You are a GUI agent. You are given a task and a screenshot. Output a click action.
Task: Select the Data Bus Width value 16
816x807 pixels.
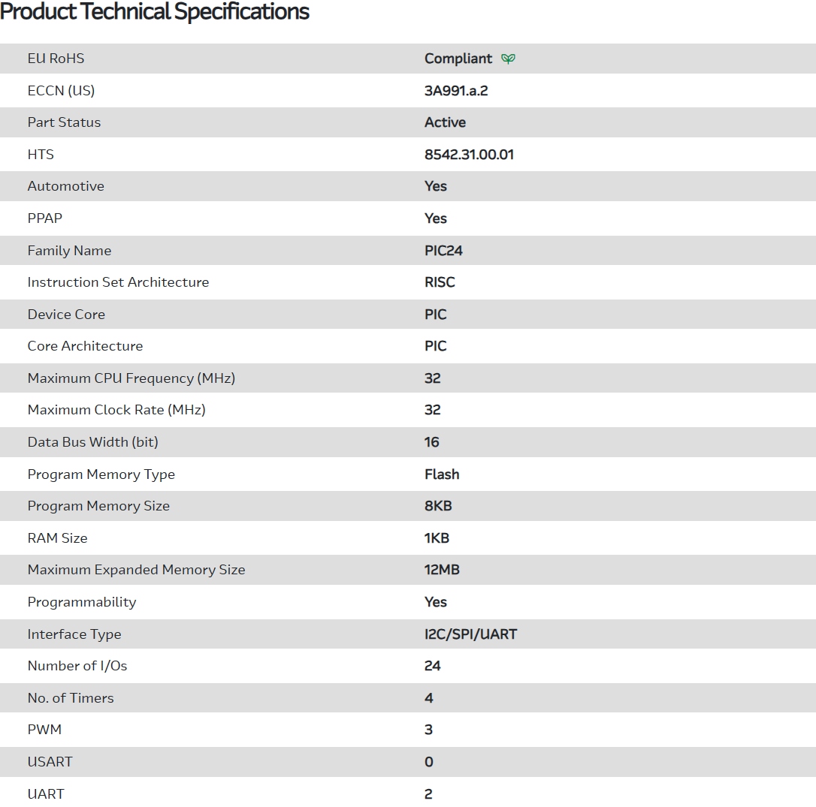pos(432,442)
